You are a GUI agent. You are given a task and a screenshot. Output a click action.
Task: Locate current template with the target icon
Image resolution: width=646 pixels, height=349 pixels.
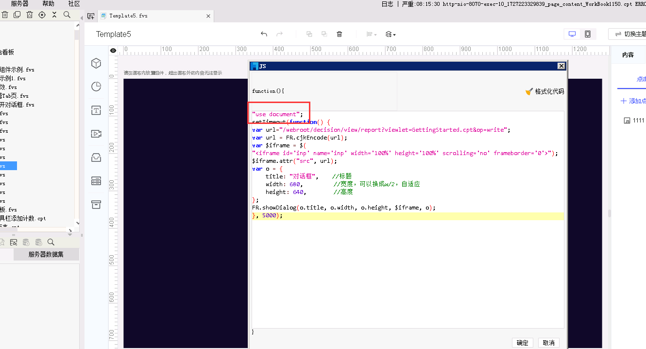click(42, 15)
